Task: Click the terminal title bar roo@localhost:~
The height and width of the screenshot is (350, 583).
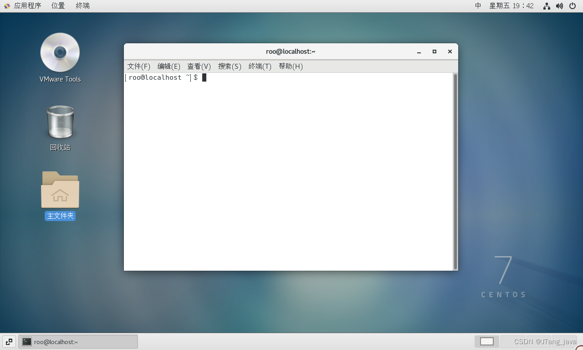Action: click(x=291, y=51)
